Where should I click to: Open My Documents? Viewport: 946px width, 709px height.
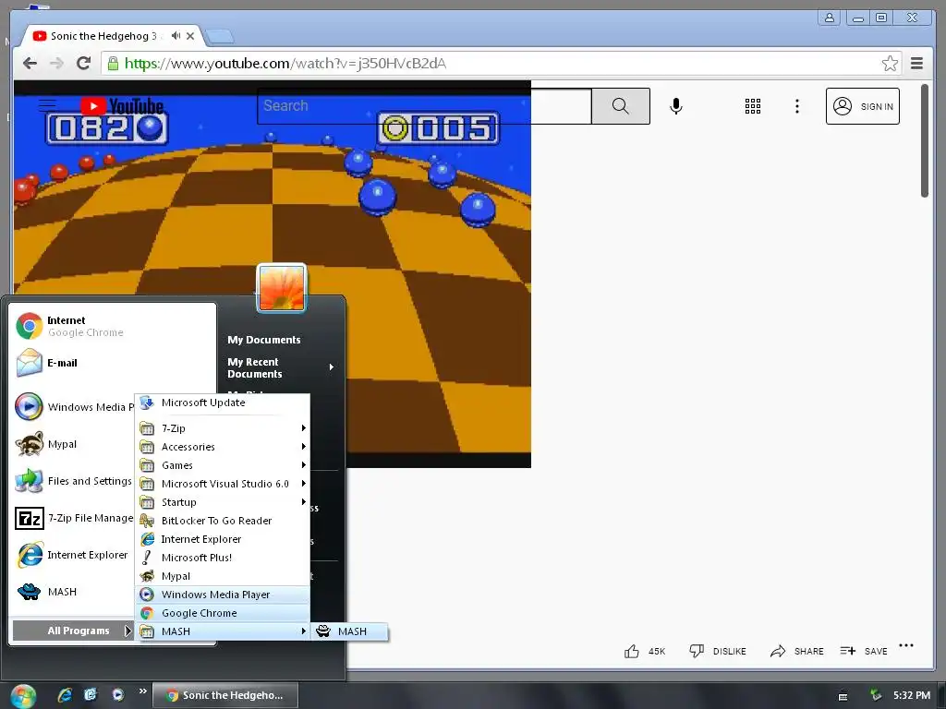(263, 340)
